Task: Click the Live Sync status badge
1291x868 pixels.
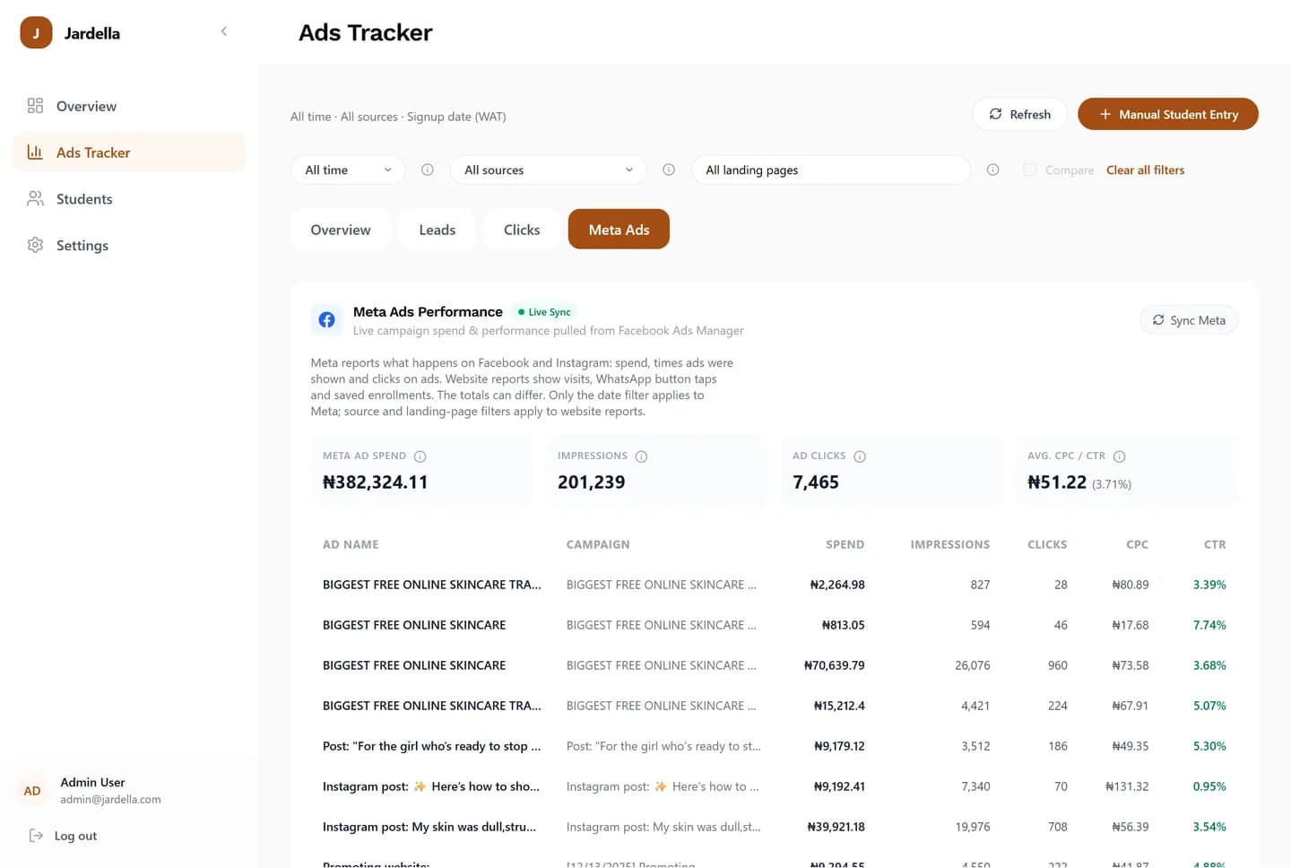Action: click(544, 312)
